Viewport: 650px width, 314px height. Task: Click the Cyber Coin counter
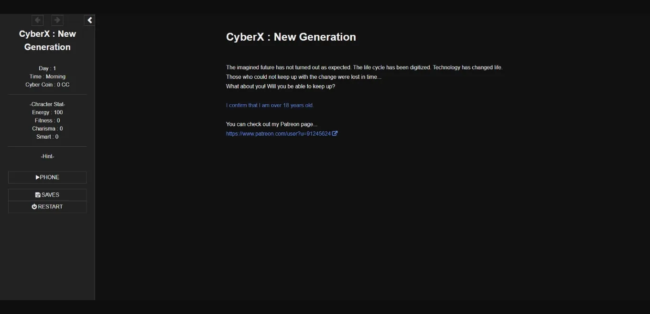tap(47, 85)
